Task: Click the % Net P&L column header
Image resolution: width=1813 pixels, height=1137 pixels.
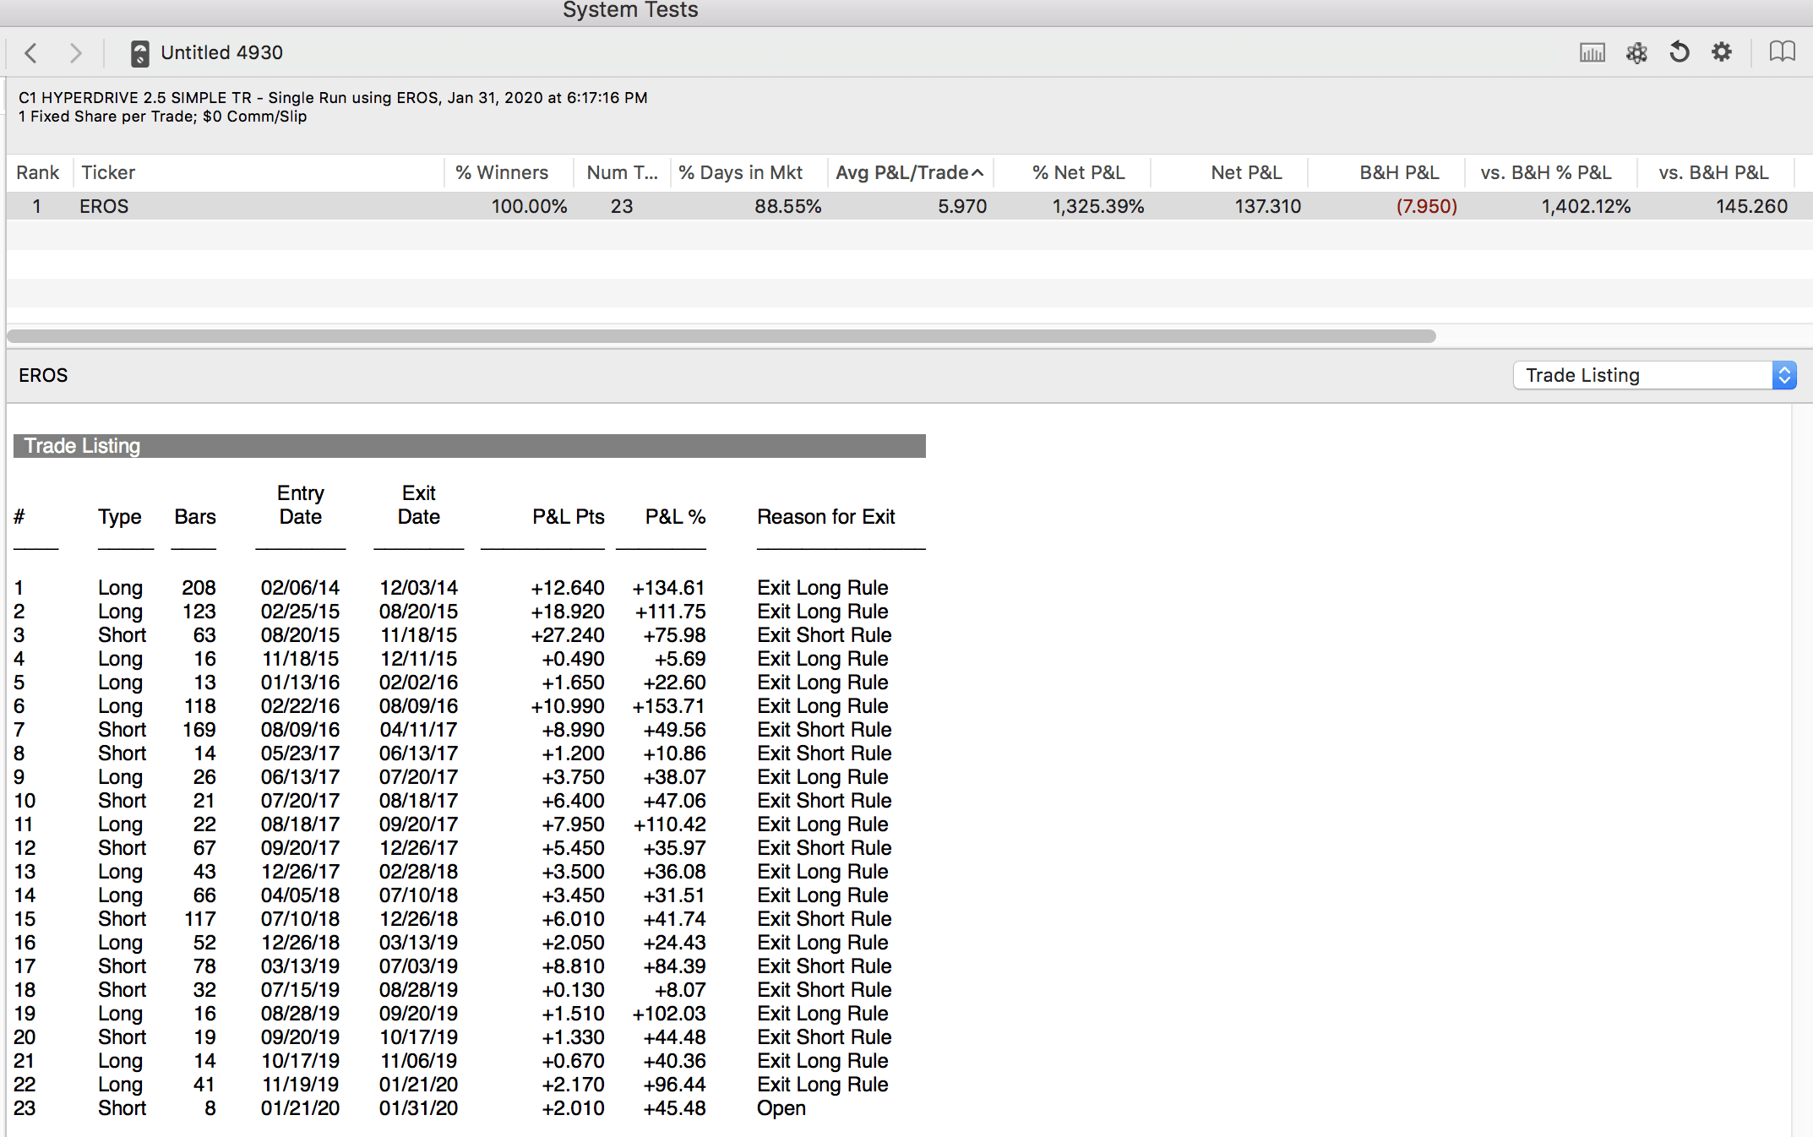Action: [1078, 172]
